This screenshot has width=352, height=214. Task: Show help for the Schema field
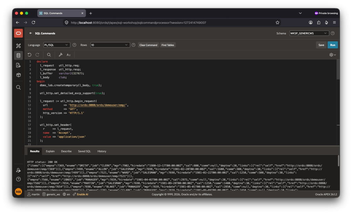(x=333, y=33)
